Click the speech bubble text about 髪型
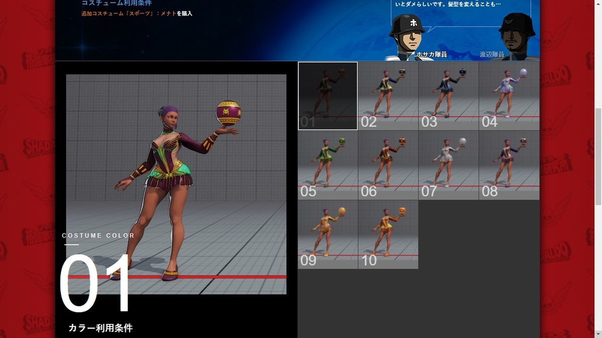 coord(448,4)
